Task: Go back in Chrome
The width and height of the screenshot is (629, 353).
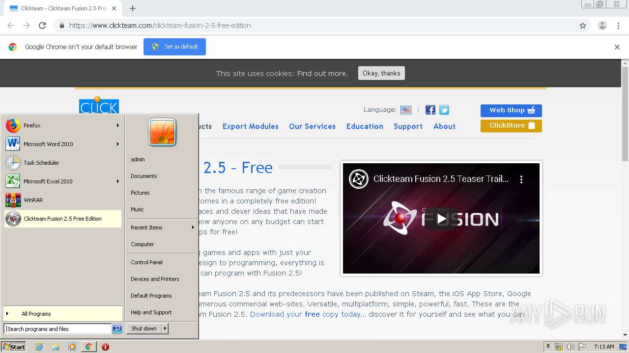Action: (11, 25)
